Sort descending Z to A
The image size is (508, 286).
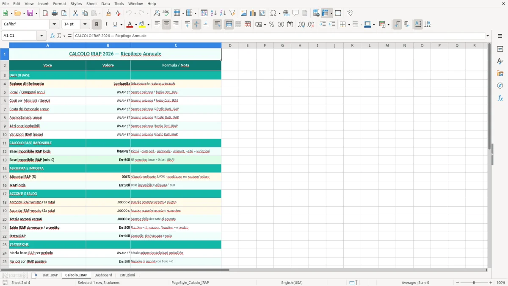(x=223, y=13)
